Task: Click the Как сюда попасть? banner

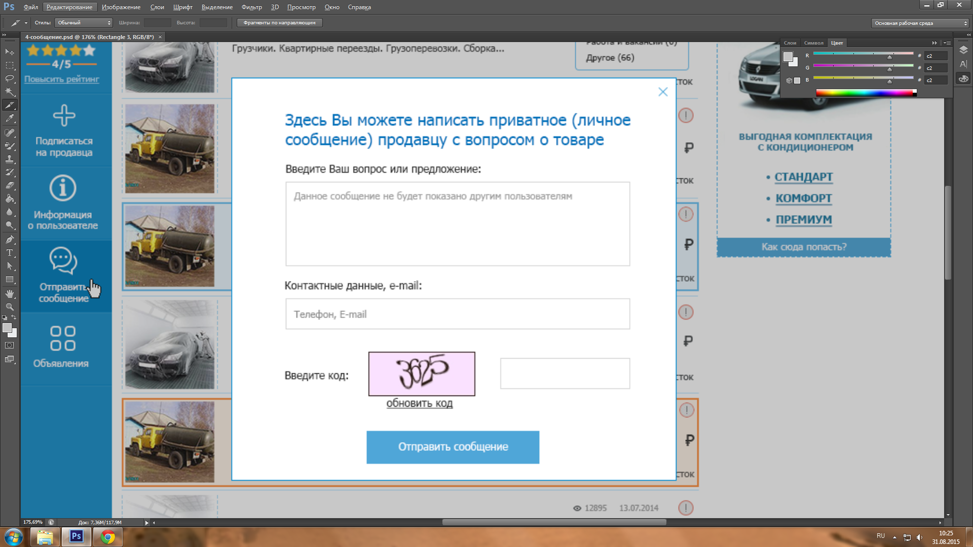Action: pos(804,247)
